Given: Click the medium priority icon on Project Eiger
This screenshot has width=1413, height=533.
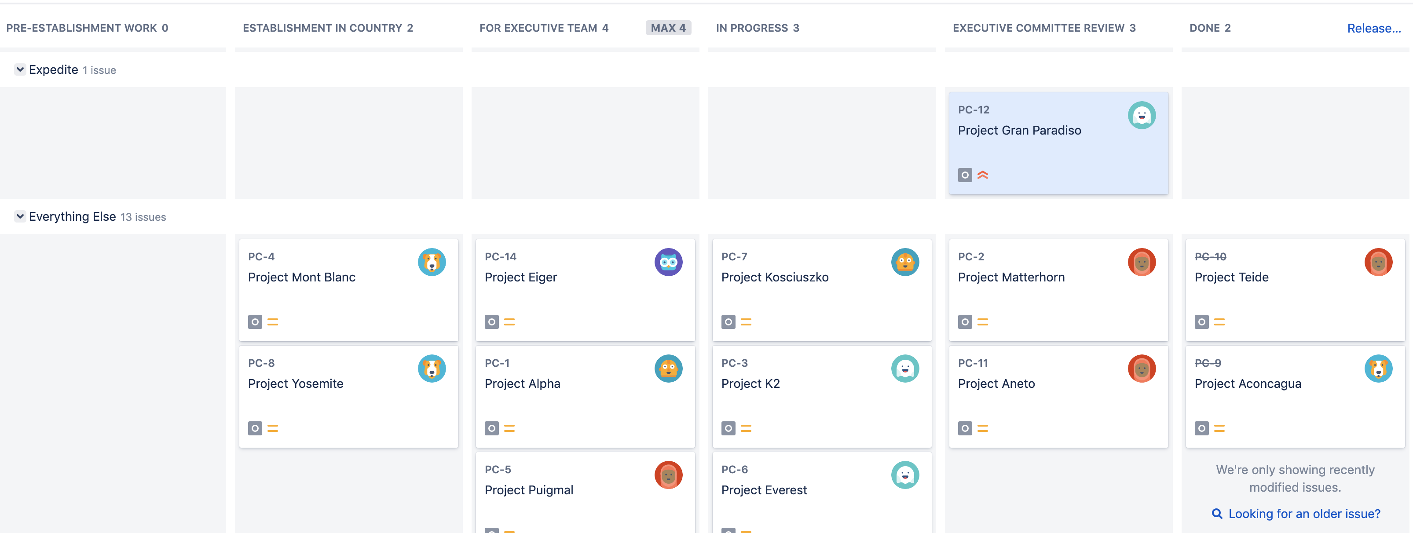Looking at the screenshot, I should pos(509,322).
